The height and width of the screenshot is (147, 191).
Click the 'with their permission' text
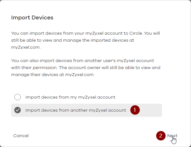(x=34, y=67)
